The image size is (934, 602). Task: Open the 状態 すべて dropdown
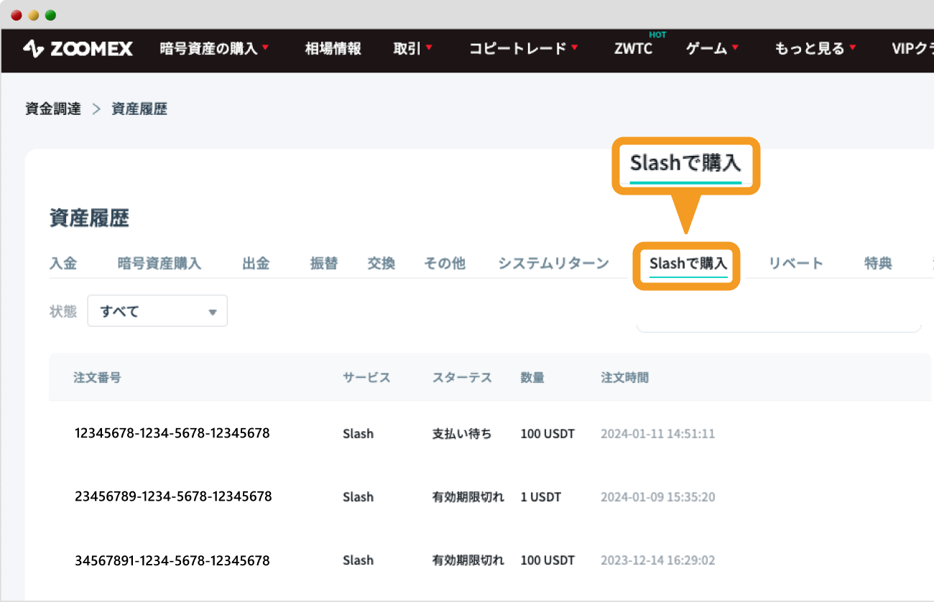click(x=157, y=311)
